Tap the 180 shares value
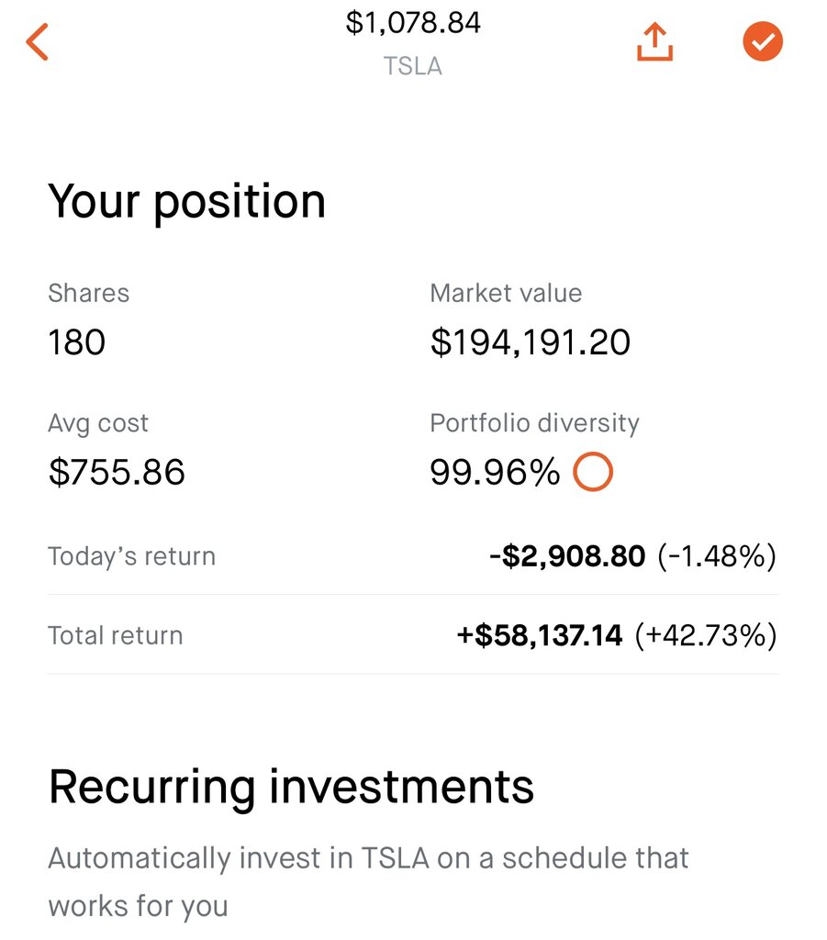This screenshot has width=827, height=940. tap(77, 342)
